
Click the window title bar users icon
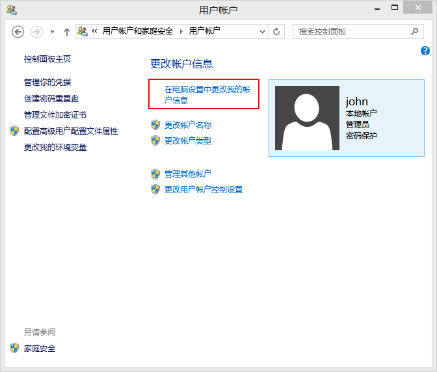(12, 10)
